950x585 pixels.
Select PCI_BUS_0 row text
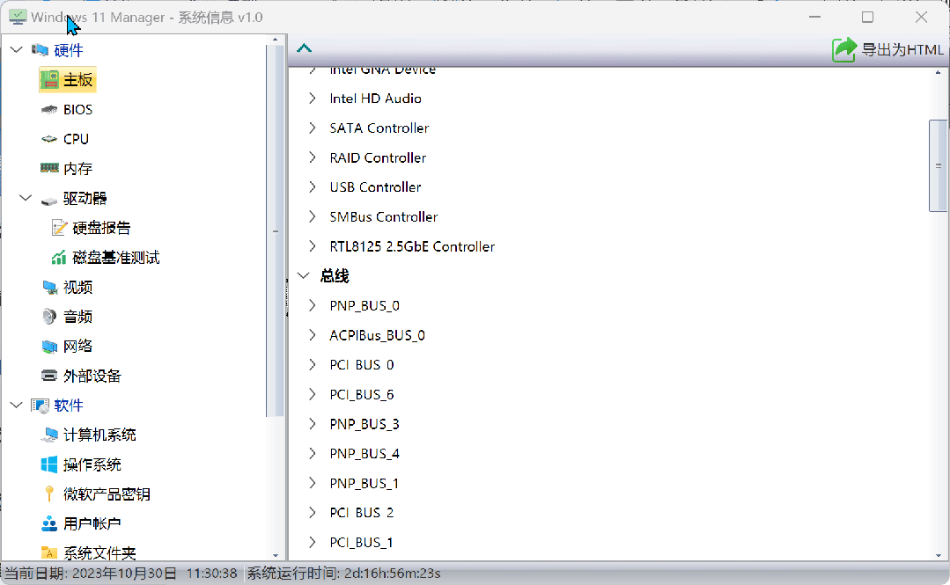point(362,364)
